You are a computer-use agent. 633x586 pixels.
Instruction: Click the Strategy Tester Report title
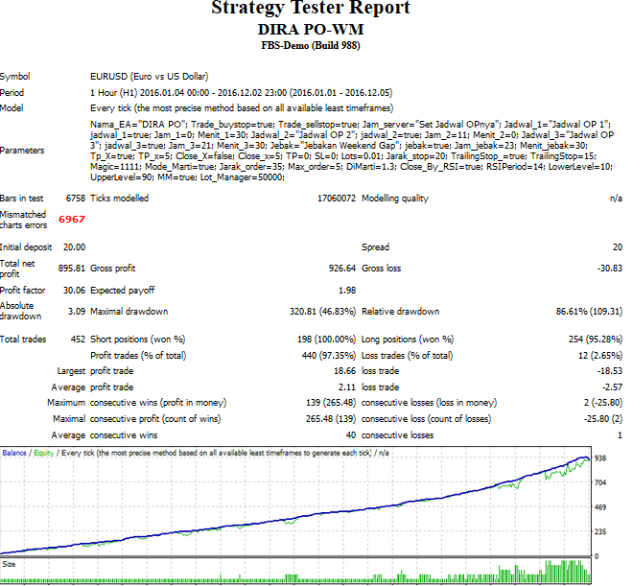tap(311, 10)
